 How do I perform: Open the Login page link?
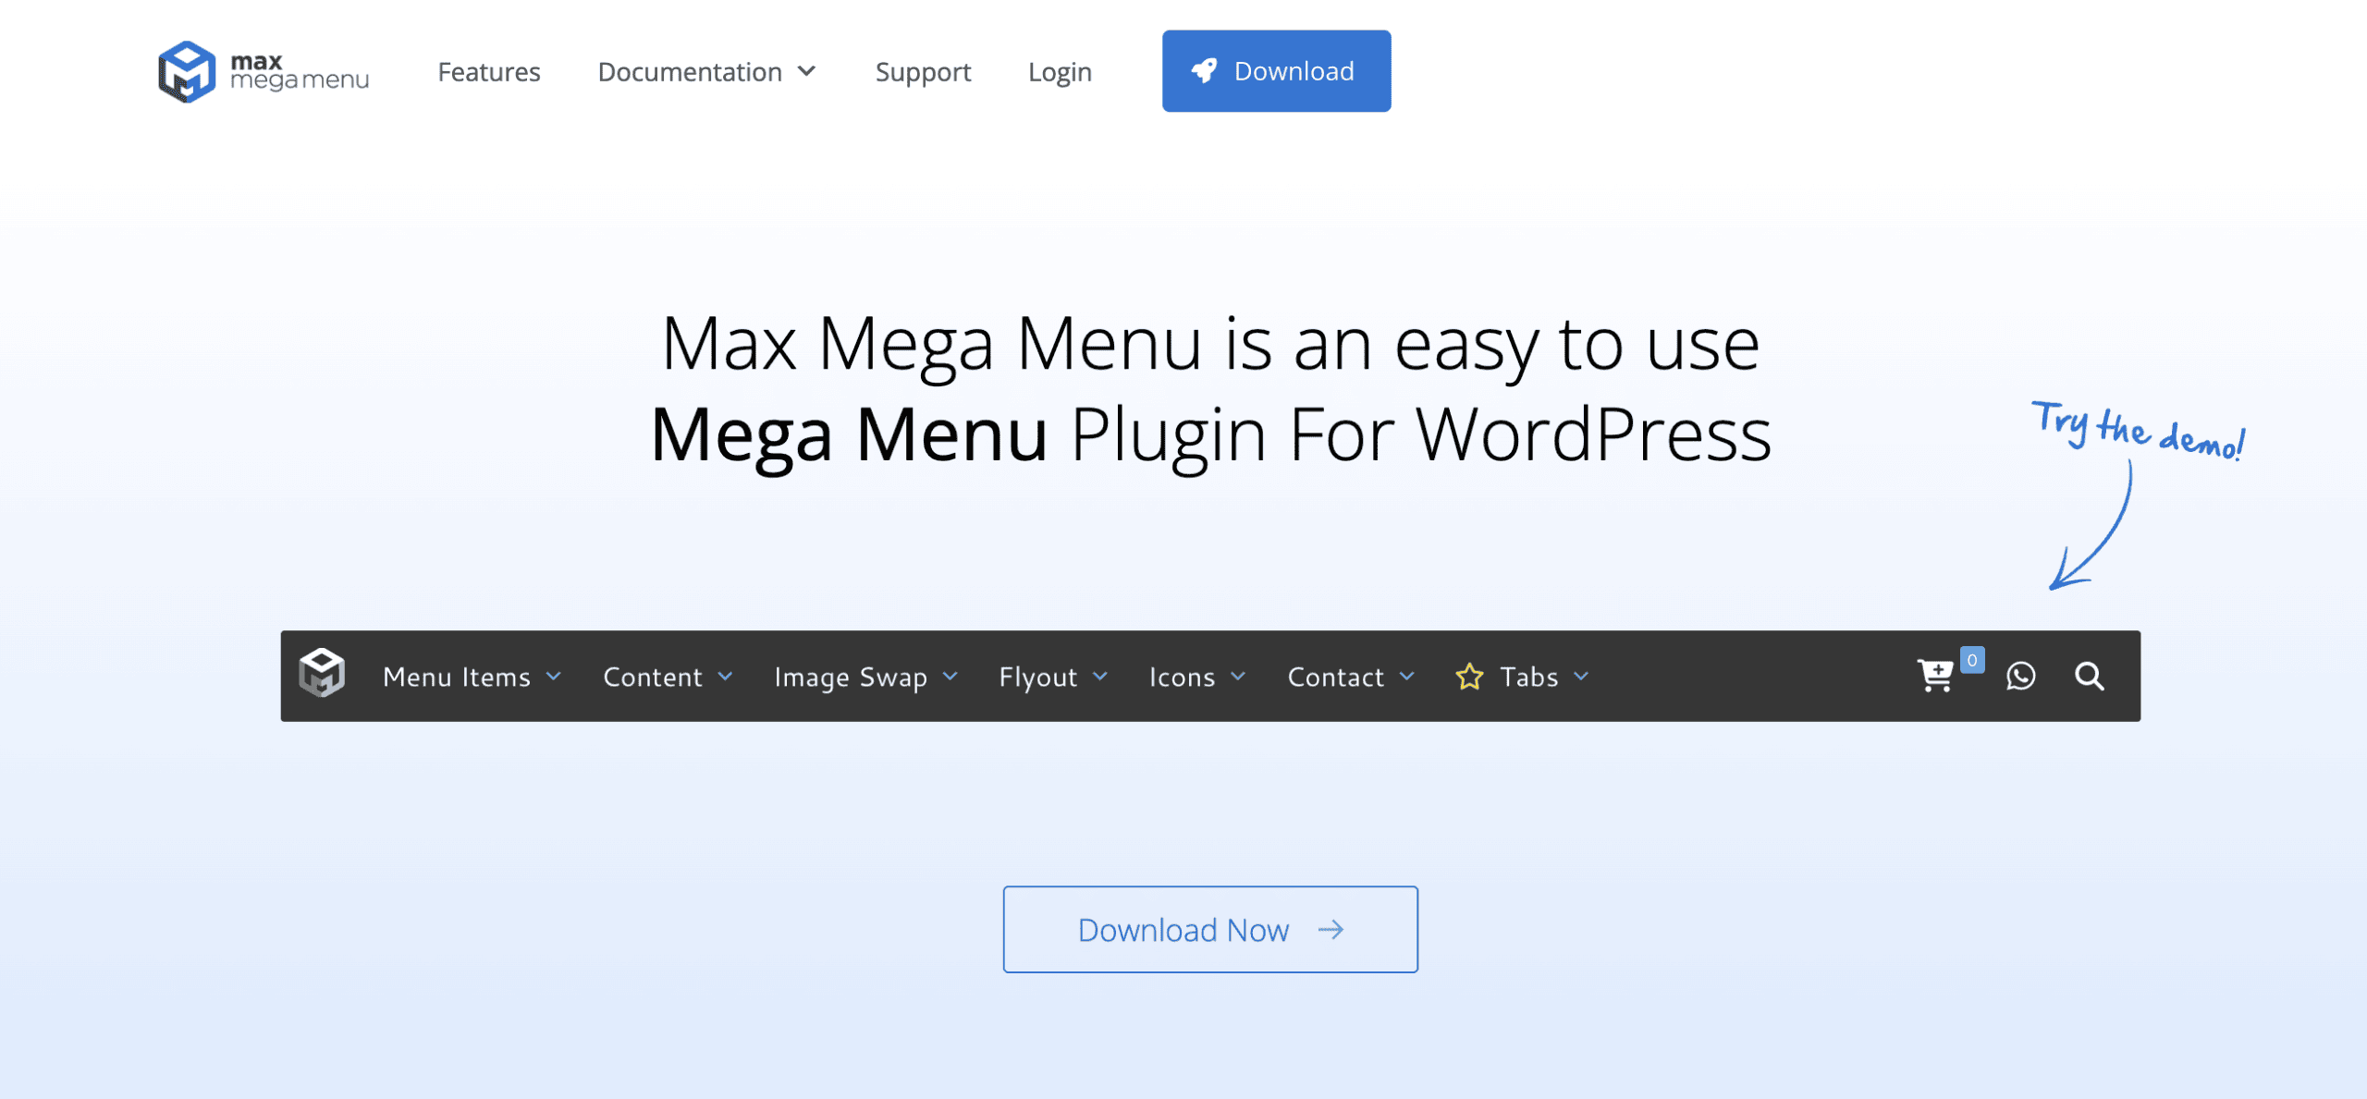point(1060,72)
